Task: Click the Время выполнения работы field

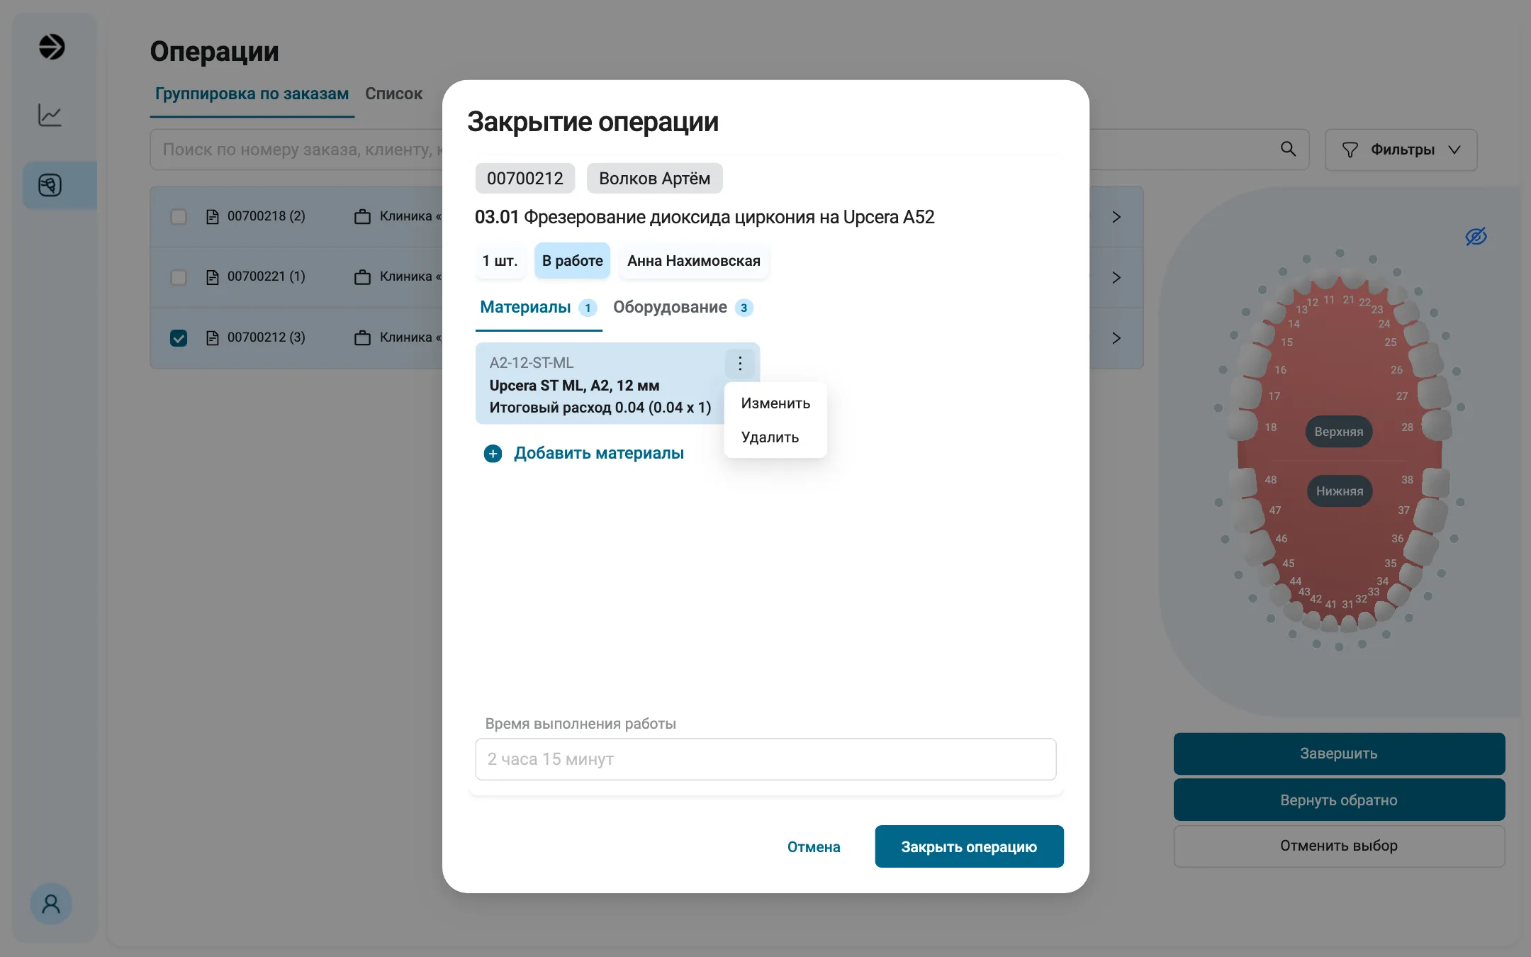Action: (765, 759)
